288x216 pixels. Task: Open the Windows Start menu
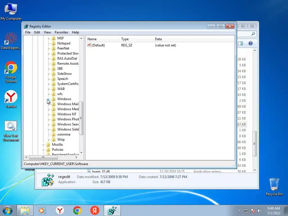(x=8, y=210)
